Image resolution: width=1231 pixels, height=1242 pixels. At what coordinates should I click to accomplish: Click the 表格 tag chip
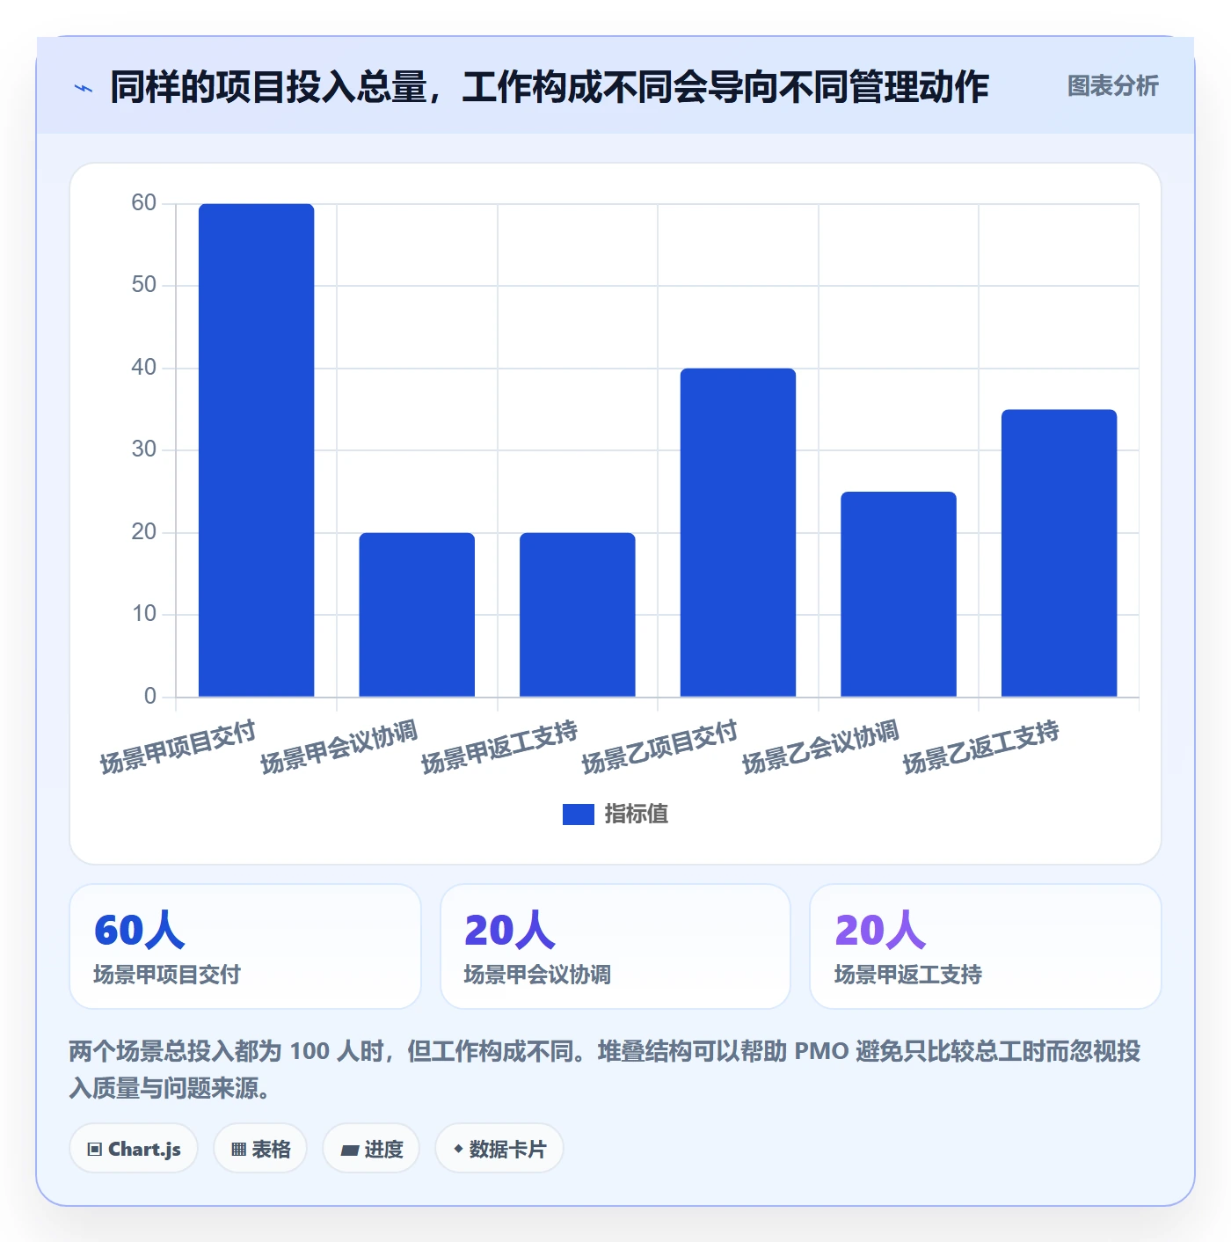click(260, 1149)
